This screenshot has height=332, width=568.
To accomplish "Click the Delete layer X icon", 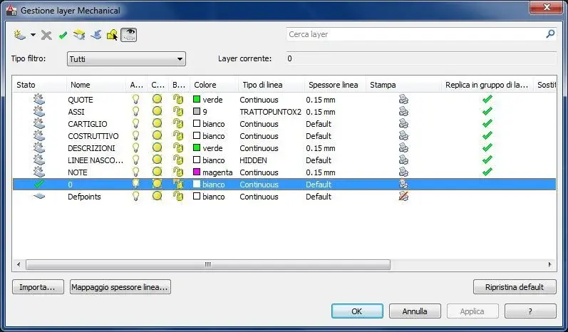I will [x=46, y=35].
